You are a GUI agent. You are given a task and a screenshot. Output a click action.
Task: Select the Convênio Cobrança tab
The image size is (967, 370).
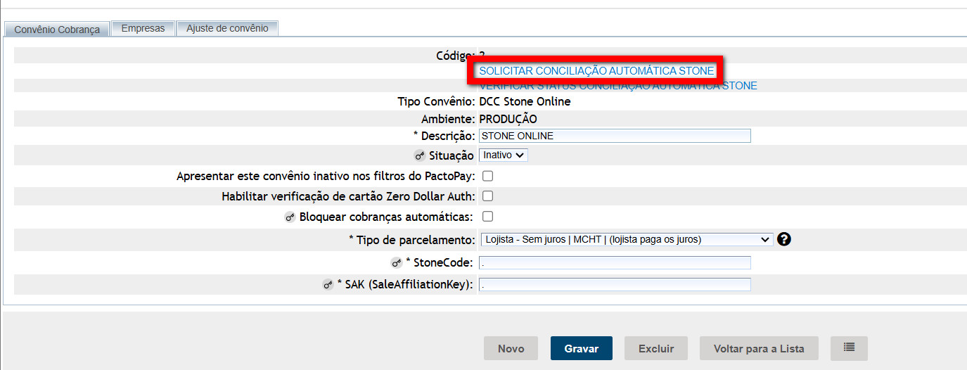[x=57, y=30]
